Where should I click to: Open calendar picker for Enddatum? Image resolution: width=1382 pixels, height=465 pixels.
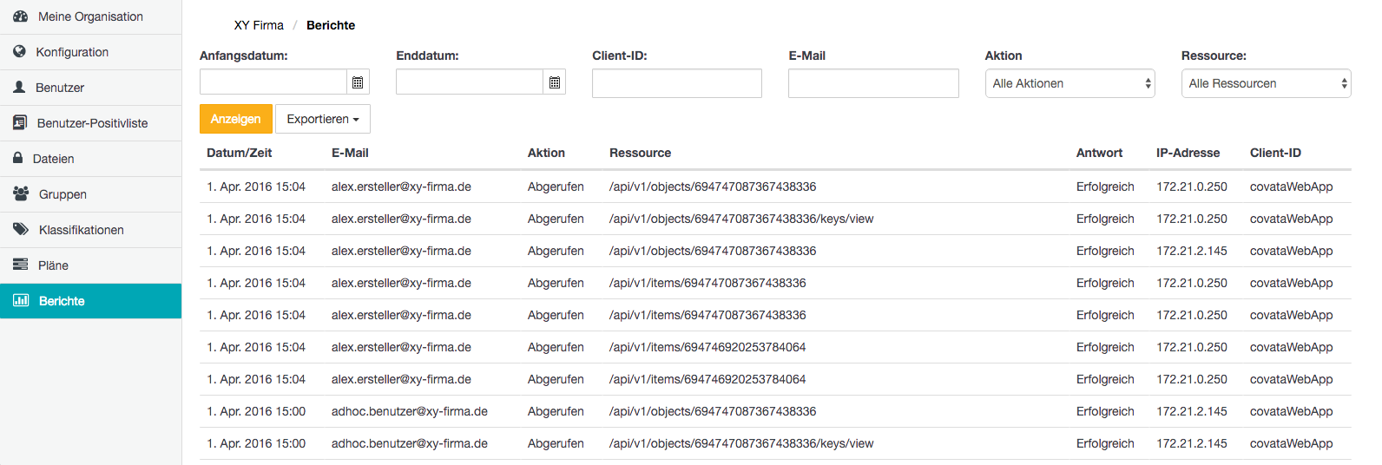pyautogui.click(x=555, y=82)
